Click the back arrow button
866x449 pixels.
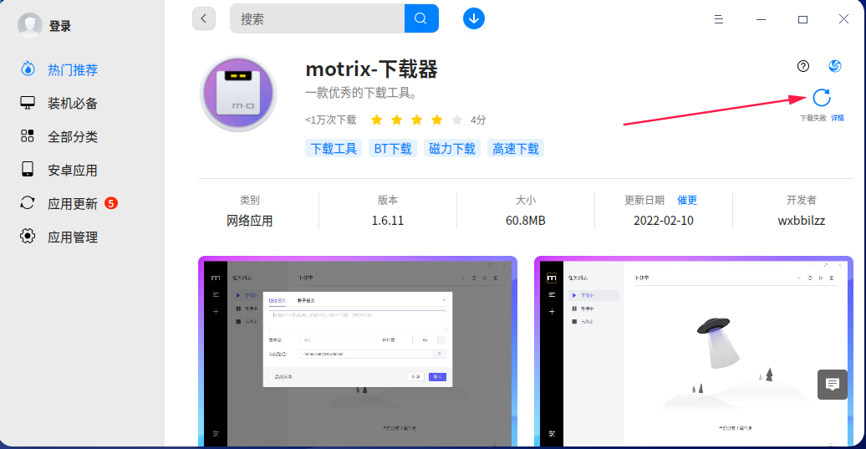[x=204, y=18]
